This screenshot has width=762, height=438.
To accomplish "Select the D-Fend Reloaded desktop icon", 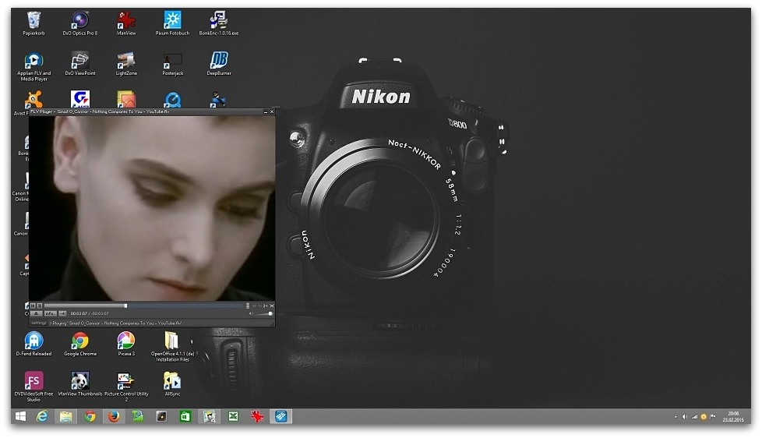I will (34, 344).
